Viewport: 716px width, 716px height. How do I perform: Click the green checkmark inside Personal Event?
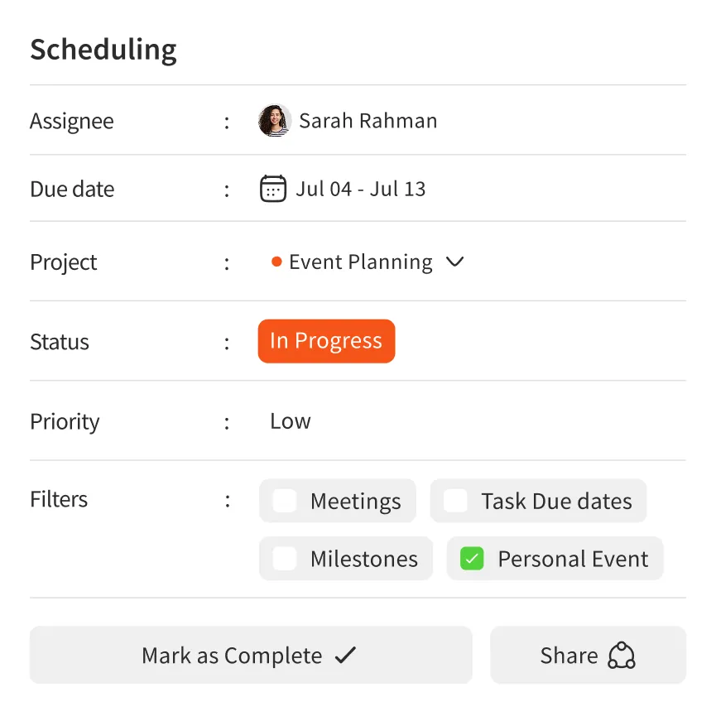click(x=472, y=559)
